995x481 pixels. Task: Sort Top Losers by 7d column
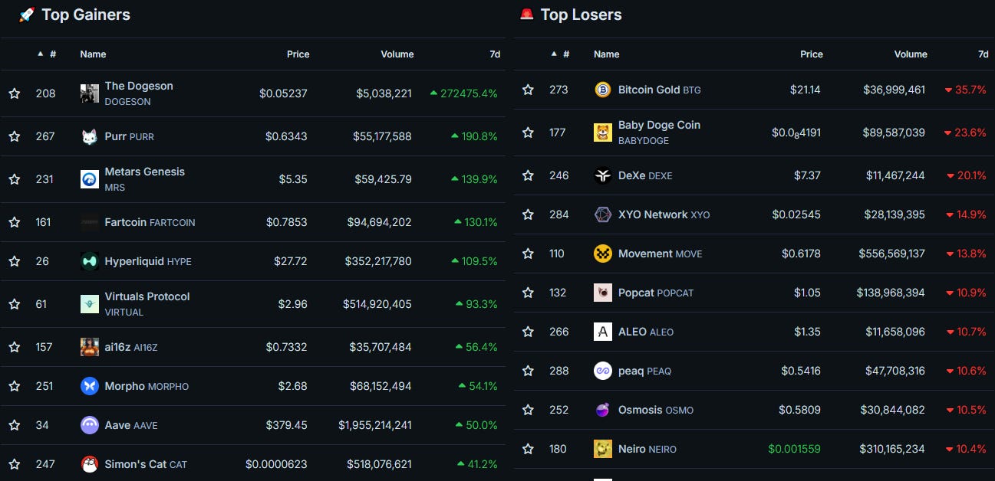[983, 54]
